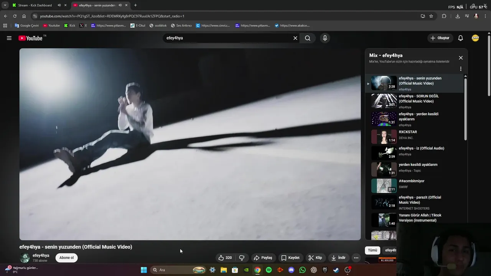
Task: Save video with Kaydet button
Action: point(290,258)
